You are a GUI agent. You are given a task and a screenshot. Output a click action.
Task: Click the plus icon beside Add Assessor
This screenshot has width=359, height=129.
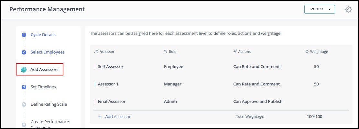[x=100, y=117]
